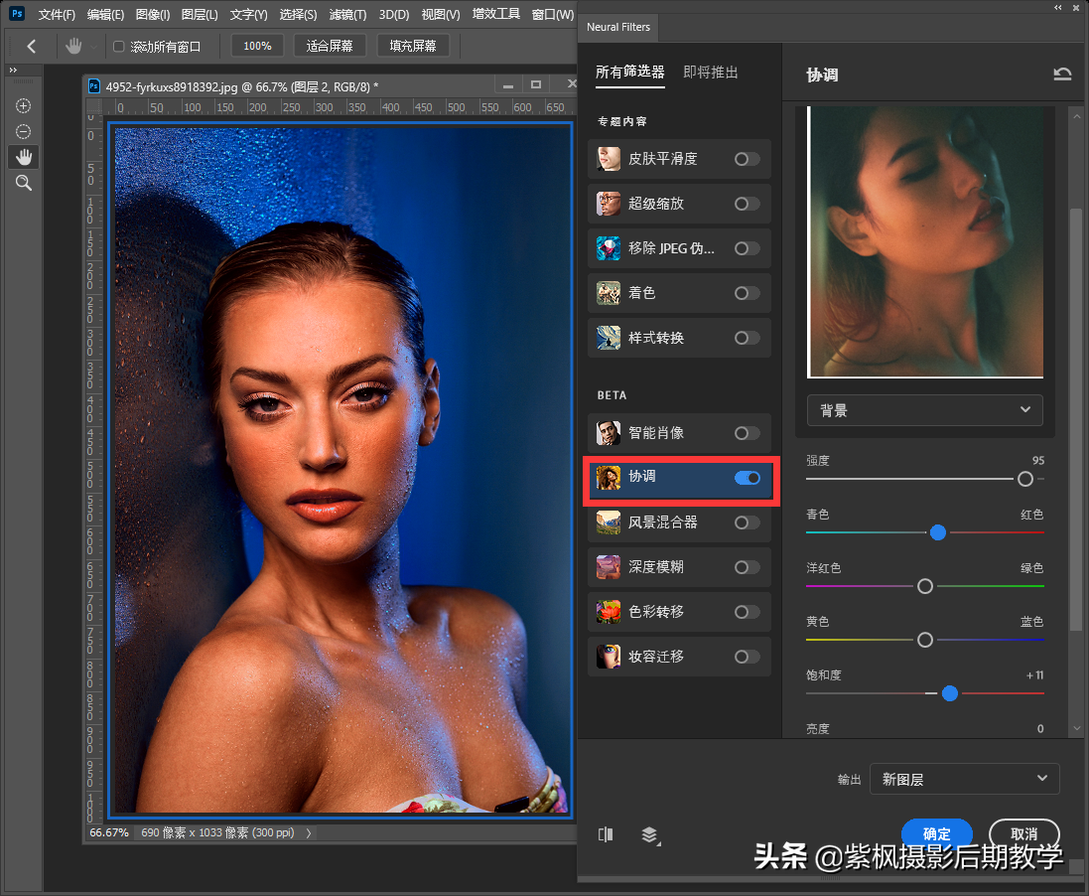This screenshot has width=1089, height=896.
Task: Select the Zoom magnifier tool
Action: [24, 183]
